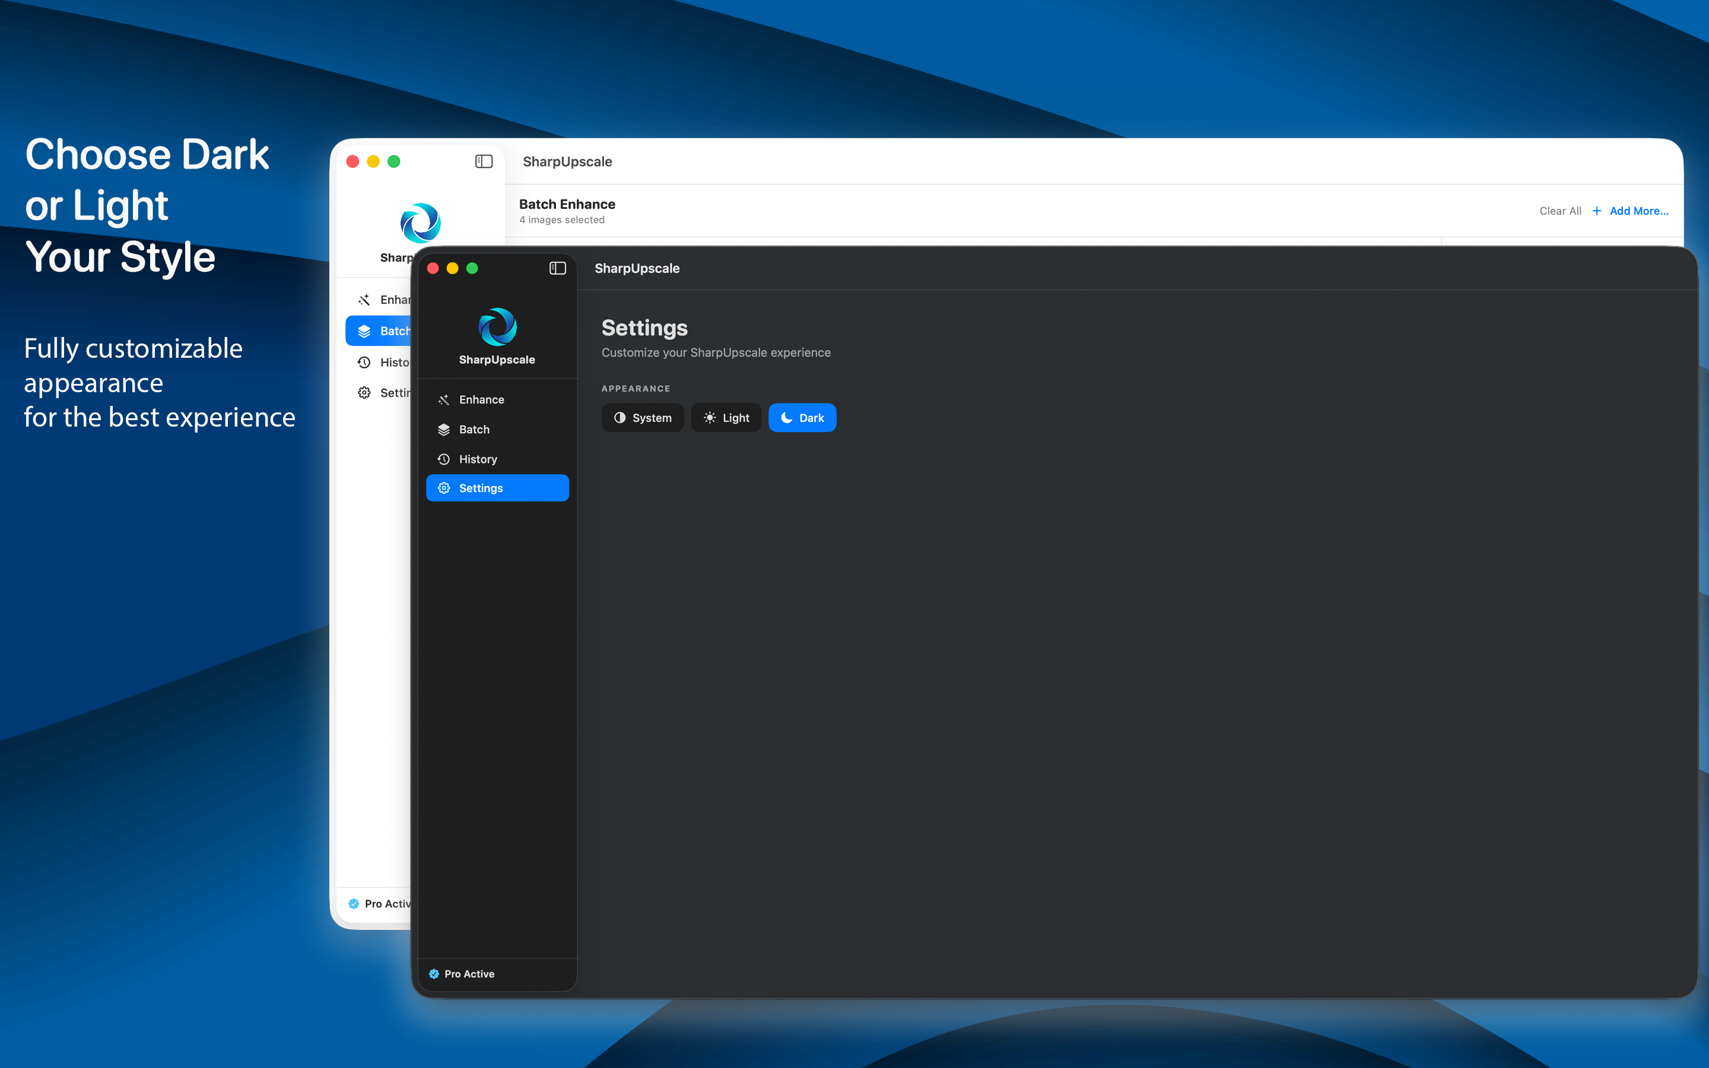The width and height of the screenshot is (1709, 1068).
Task: Click the SharpUpscale logo in the dark window
Action: pyautogui.click(x=497, y=327)
